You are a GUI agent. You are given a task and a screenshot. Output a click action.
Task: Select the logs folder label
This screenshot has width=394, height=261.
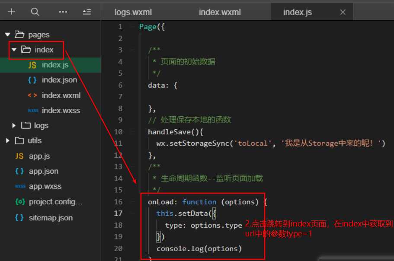tap(41, 125)
